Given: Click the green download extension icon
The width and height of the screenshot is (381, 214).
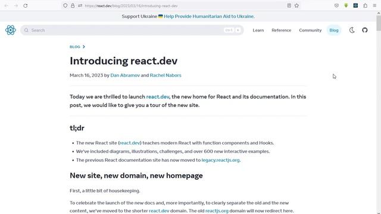Looking at the screenshot, I should [x=346, y=5].
